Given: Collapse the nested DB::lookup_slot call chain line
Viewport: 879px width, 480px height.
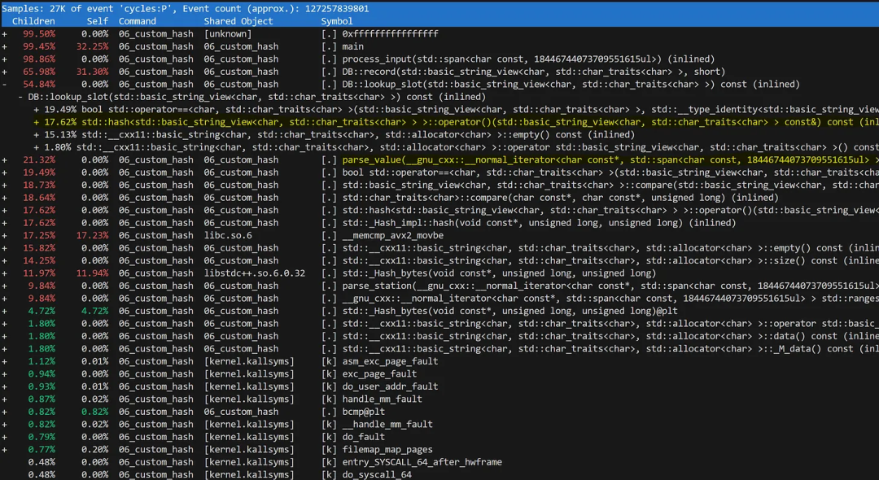Looking at the screenshot, I should click(x=20, y=97).
